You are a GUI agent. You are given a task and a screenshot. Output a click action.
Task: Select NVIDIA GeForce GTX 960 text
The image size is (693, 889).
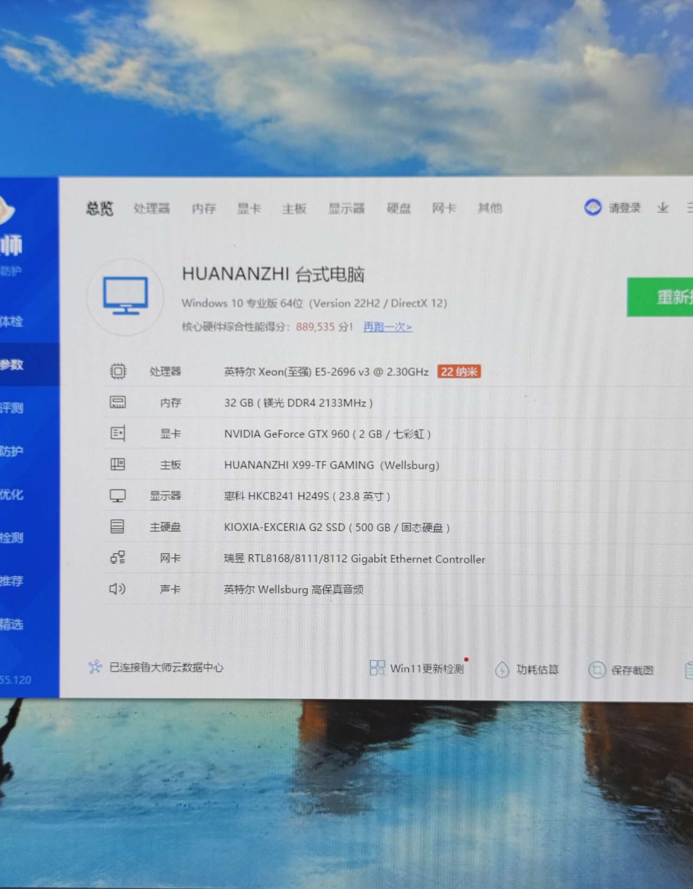[328, 434]
